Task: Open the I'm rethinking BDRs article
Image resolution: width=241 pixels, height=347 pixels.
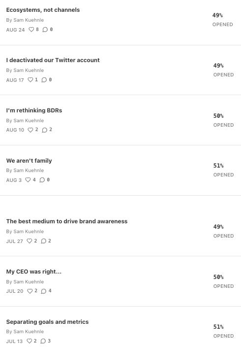Action: pos(34,110)
